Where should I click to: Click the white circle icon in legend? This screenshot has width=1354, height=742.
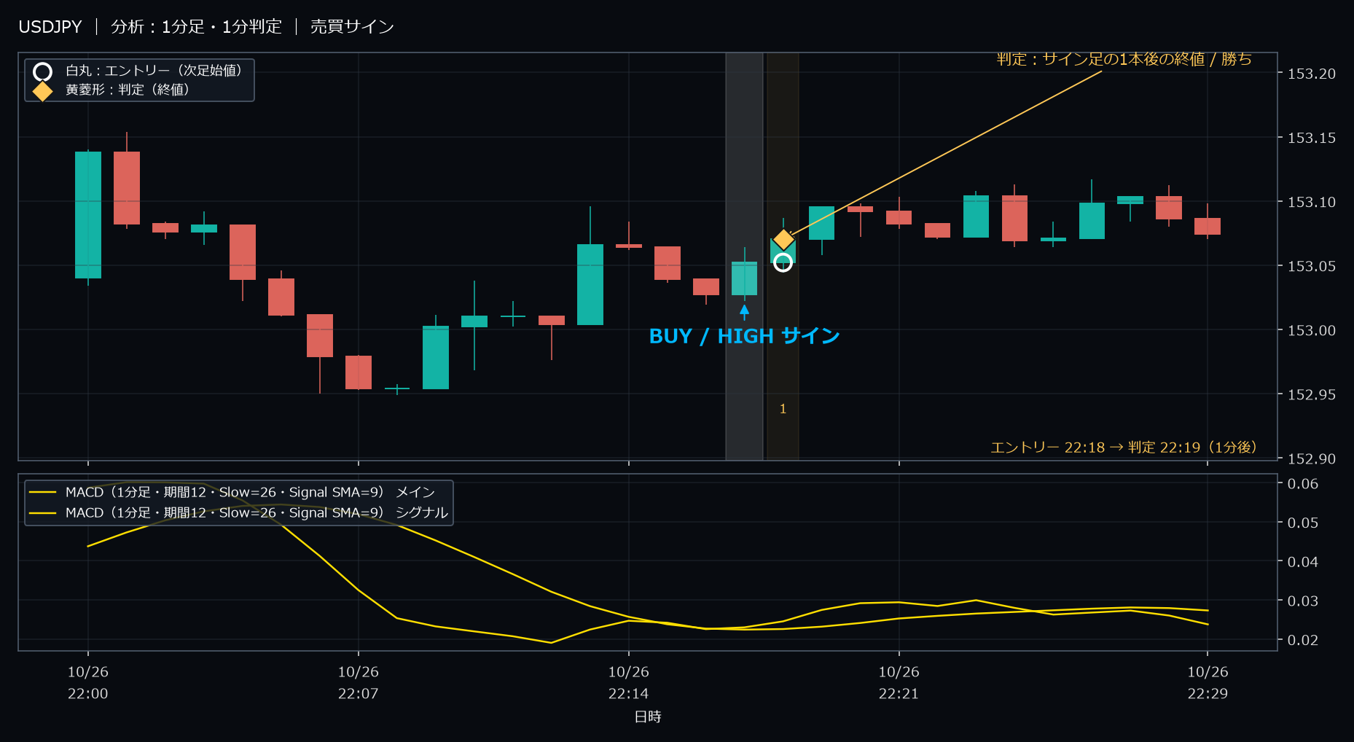click(x=43, y=71)
